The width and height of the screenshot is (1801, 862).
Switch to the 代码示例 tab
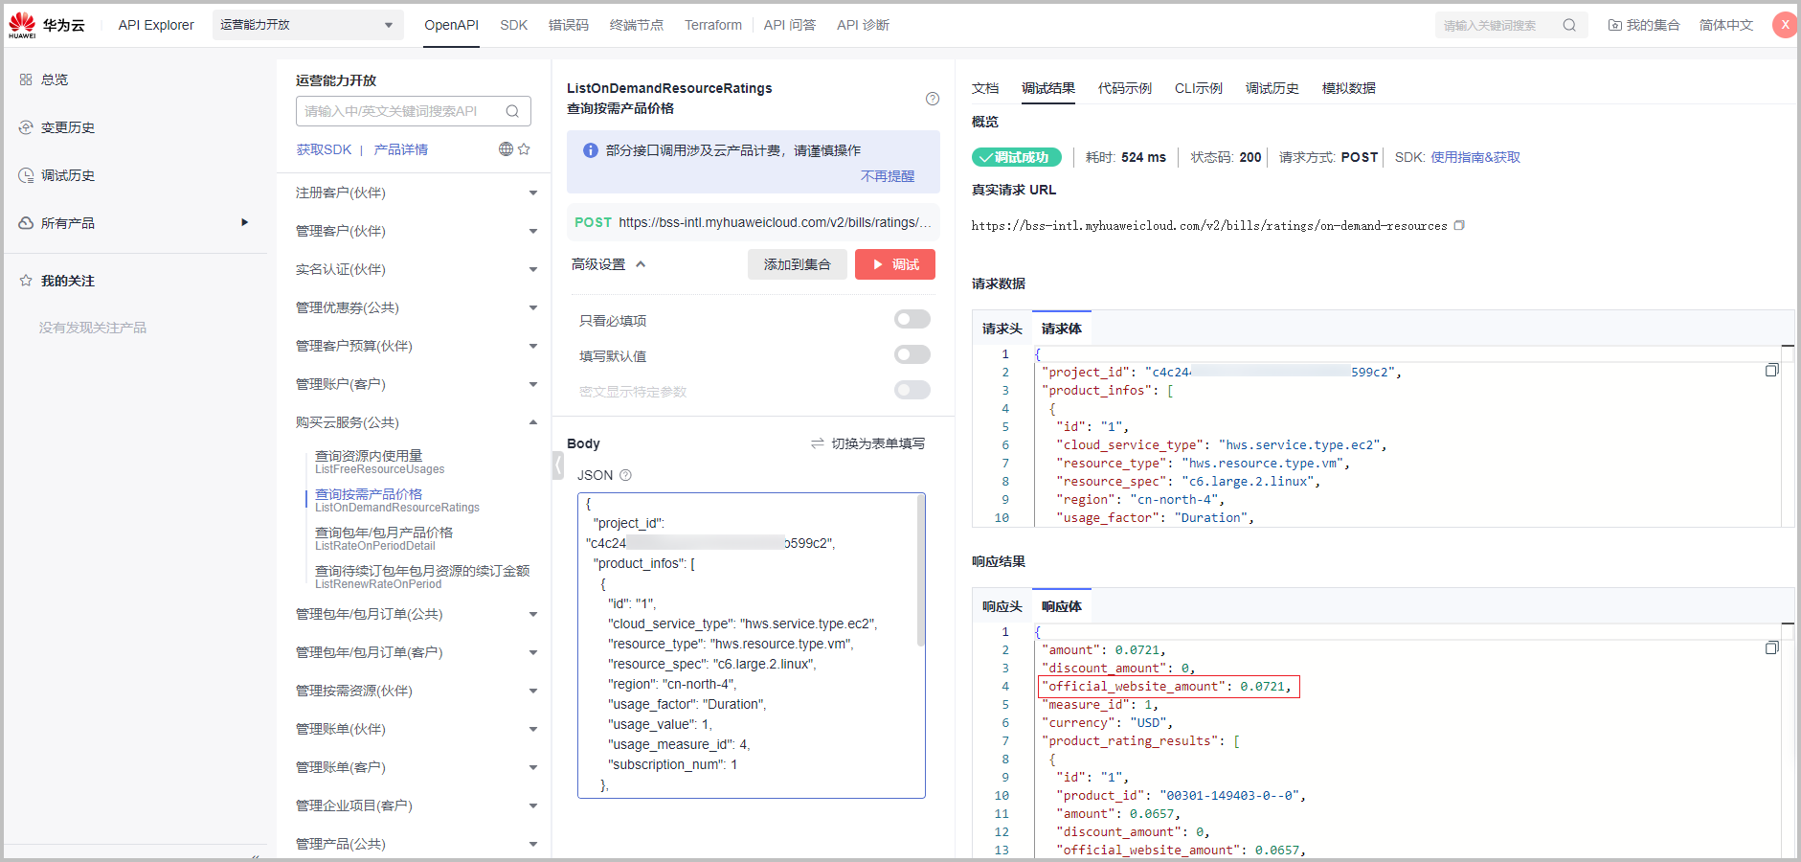1124,88
